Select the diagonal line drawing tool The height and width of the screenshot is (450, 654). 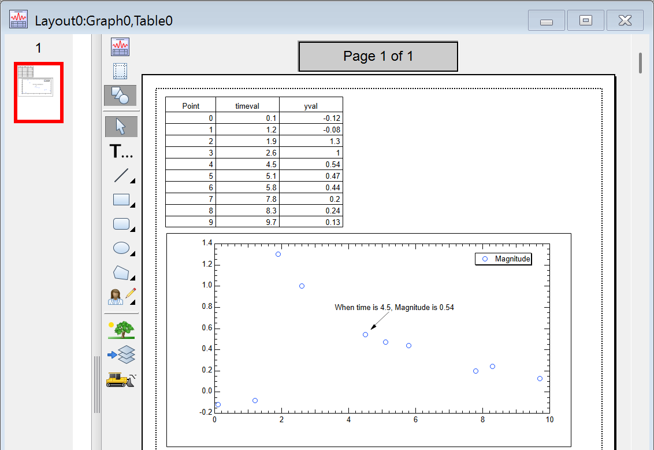pyautogui.click(x=121, y=175)
